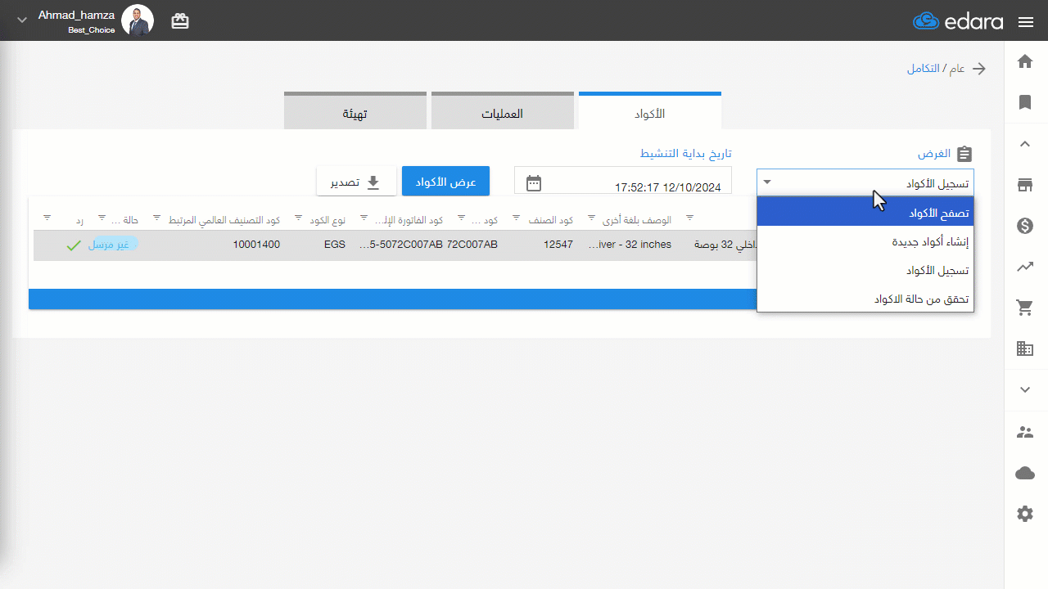Viewport: 1048px width, 589px height.
Task: Click the تصدير export button
Action: (357, 182)
